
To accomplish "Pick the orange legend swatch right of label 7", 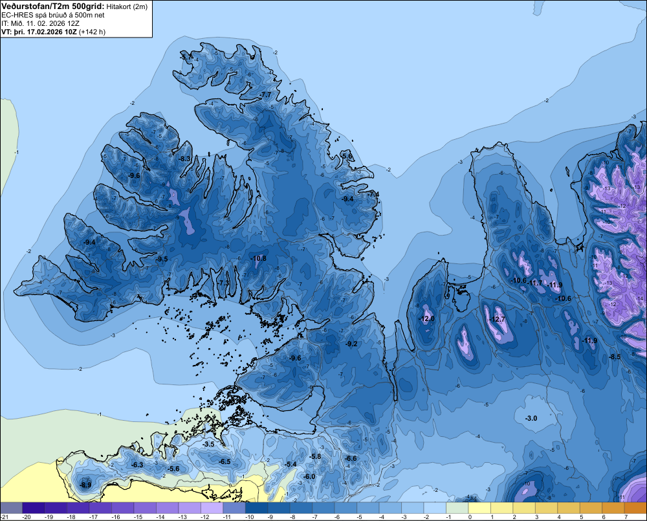I will point(635,507).
